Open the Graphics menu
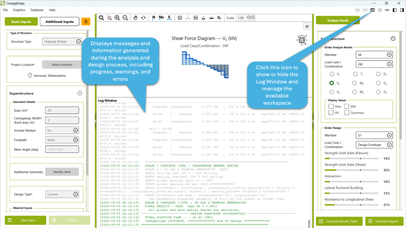406x228 pixels. [x=19, y=10]
